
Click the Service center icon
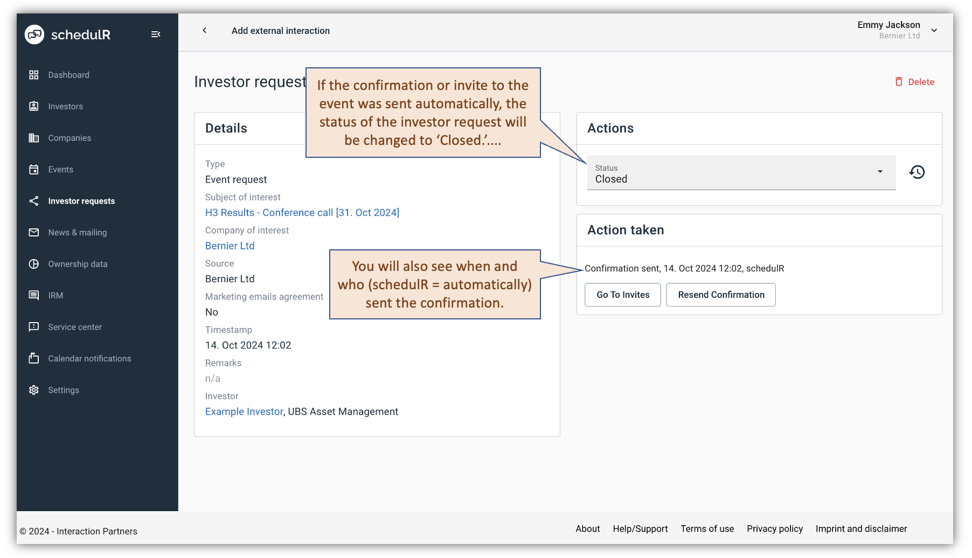[33, 327]
